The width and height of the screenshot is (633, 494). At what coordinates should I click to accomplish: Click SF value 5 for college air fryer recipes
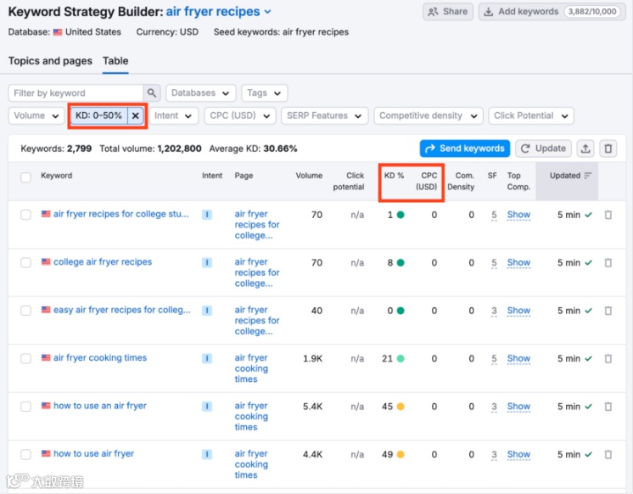[x=494, y=263]
